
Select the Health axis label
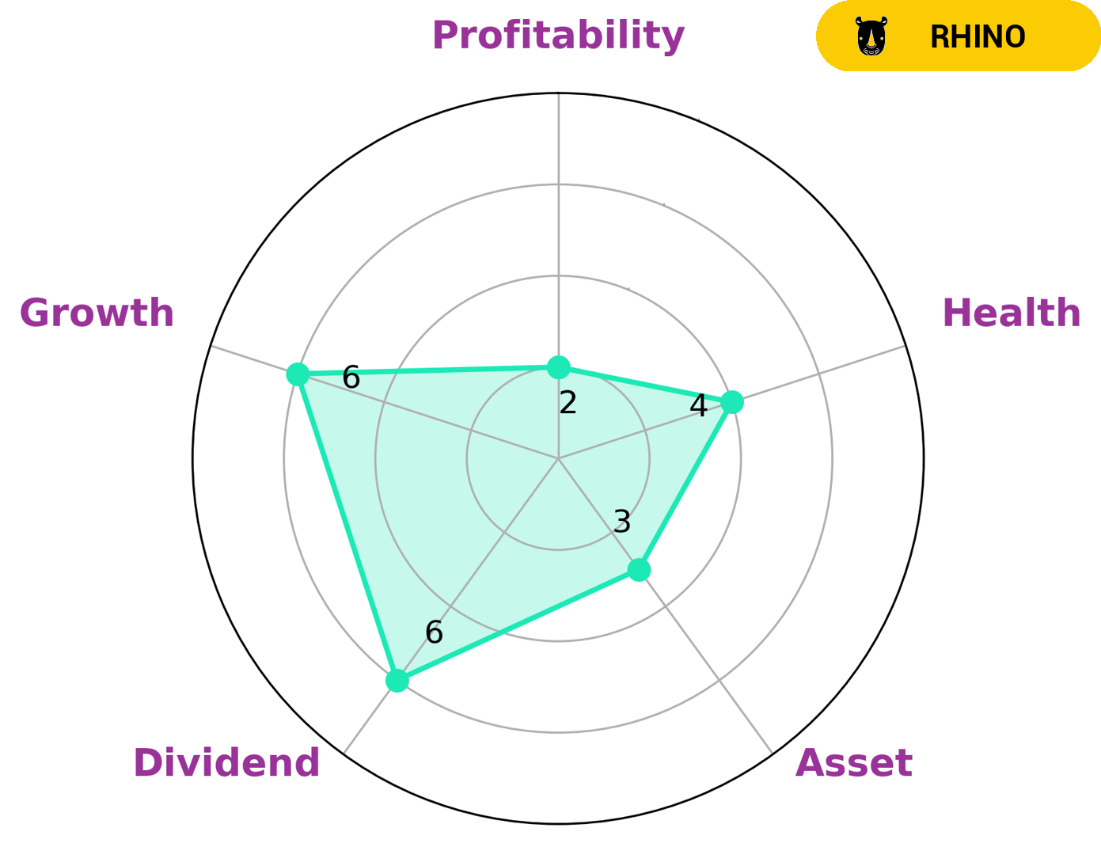1011,313
